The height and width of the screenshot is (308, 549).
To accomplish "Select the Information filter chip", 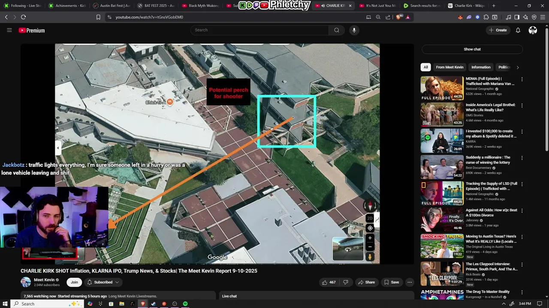I will 481,67.
